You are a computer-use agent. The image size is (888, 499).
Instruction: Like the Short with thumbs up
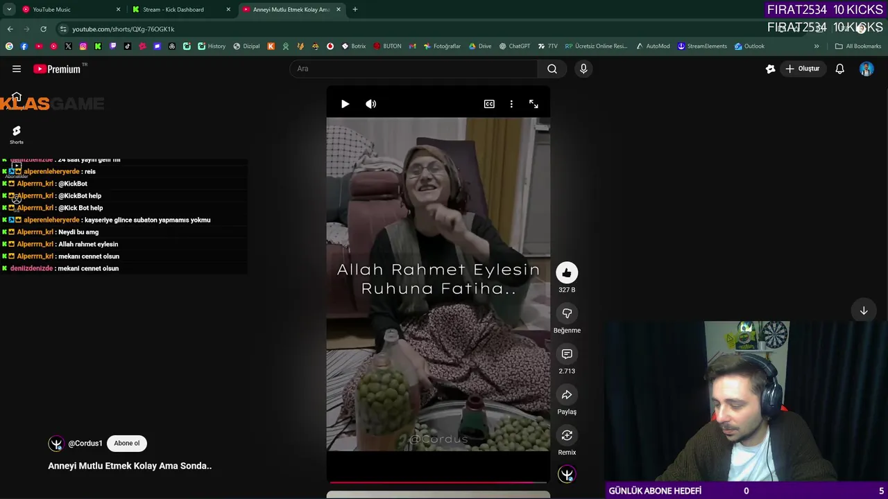point(567,272)
